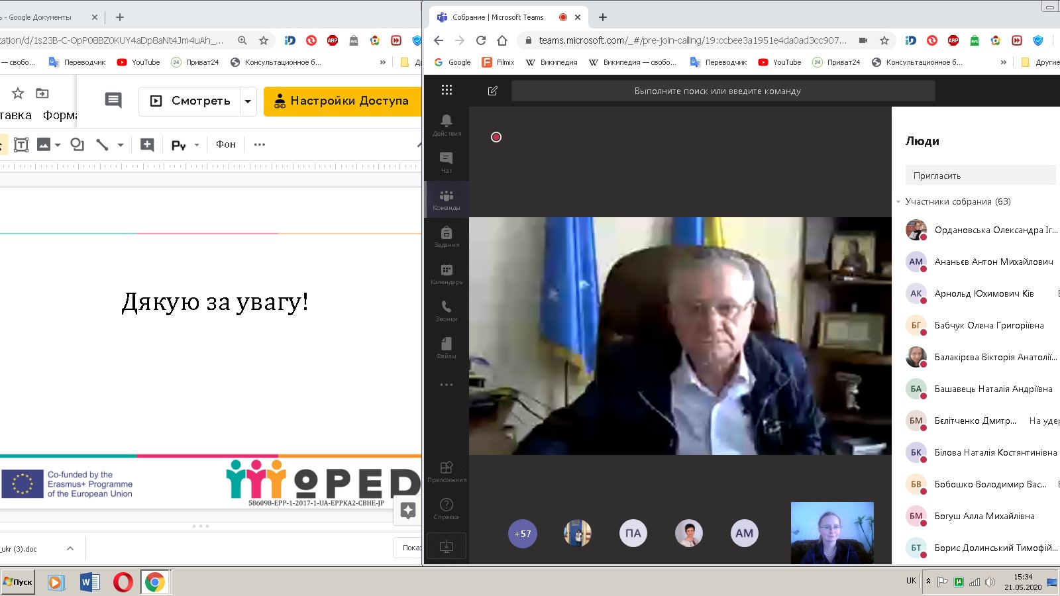
Task: Open Chat in Teams sidebar
Action: [x=447, y=161]
